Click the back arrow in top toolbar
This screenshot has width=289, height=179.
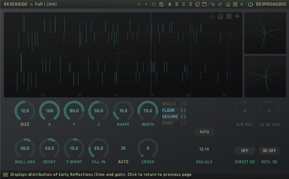[242, 4]
